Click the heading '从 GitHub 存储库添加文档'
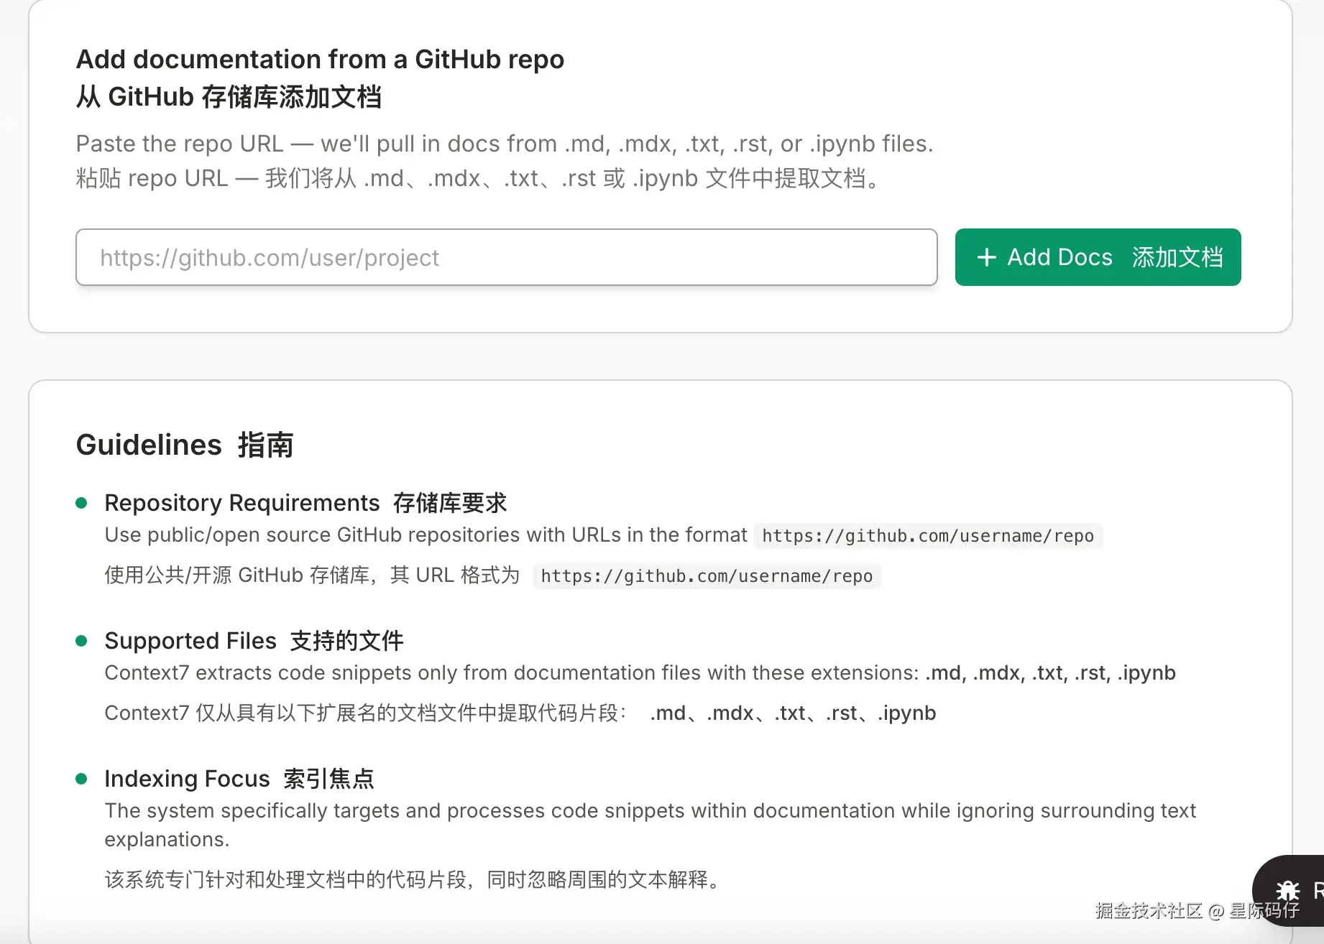The height and width of the screenshot is (944, 1324). coord(229,96)
